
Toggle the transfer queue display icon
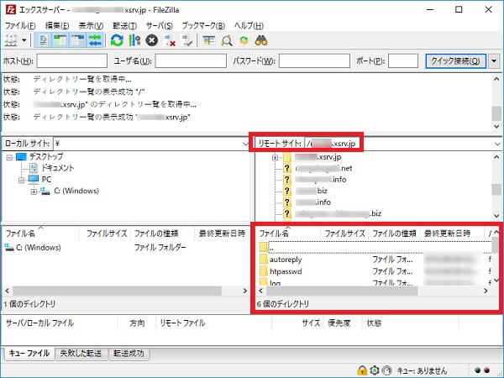92,40
